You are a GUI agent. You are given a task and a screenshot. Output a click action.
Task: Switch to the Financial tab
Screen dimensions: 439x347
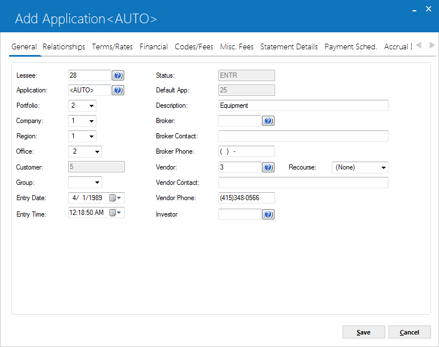click(x=154, y=46)
